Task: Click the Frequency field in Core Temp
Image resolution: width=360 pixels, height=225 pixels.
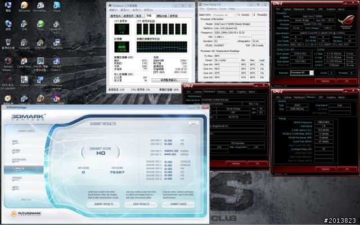Action: [x=240, y=33]
